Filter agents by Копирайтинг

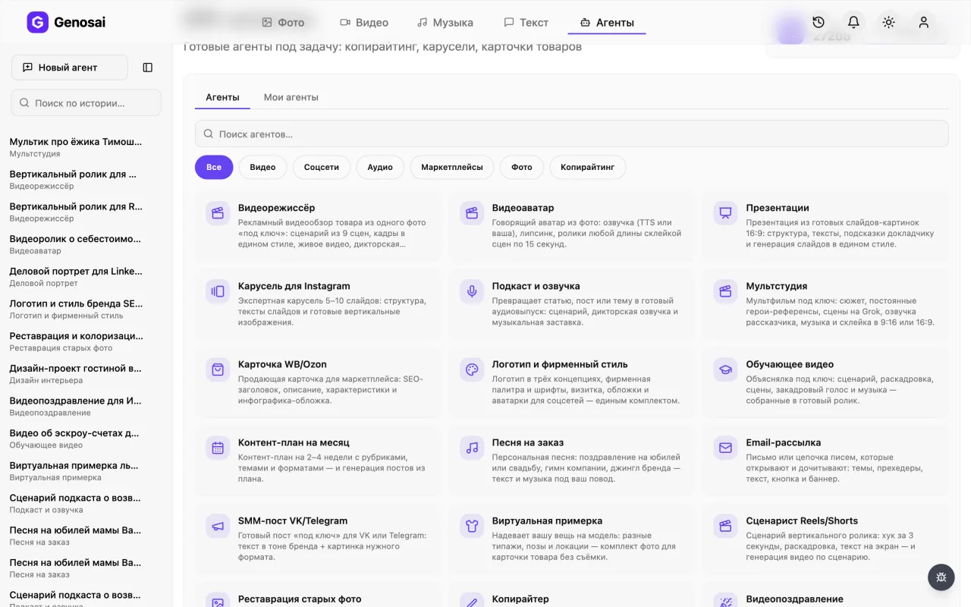tap(587, 167)
